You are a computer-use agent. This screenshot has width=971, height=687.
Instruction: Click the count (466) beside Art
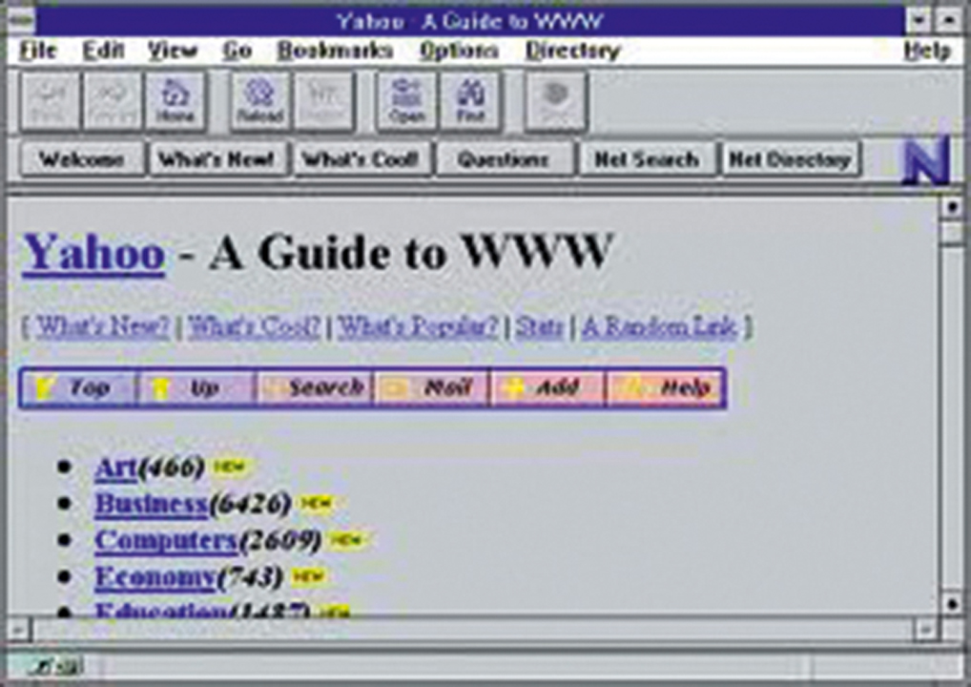(172, 468)
